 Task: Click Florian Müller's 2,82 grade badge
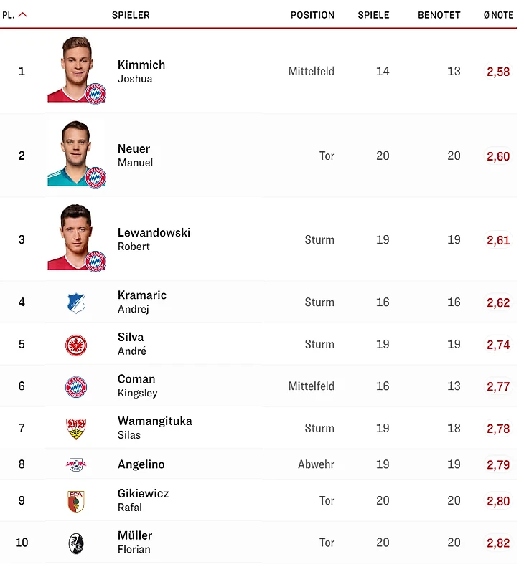(x=498, y=543)
